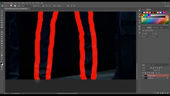This screenshot has height=96, width=170.
Task: Pick yellow swatch in recent colors row
Action: coord(158,13)
